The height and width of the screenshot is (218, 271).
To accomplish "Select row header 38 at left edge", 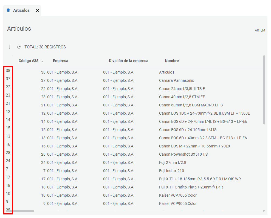I will (x=8, y=71).
